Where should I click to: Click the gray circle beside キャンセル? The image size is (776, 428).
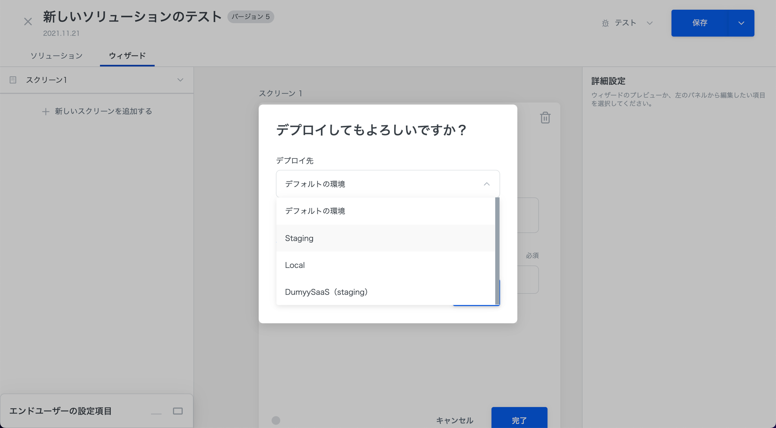276,420
